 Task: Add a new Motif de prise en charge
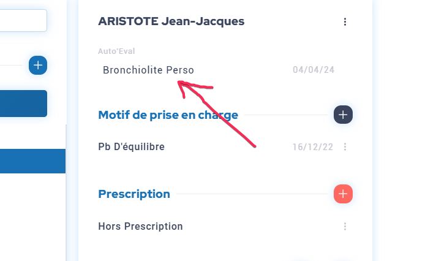click(343, 115)
